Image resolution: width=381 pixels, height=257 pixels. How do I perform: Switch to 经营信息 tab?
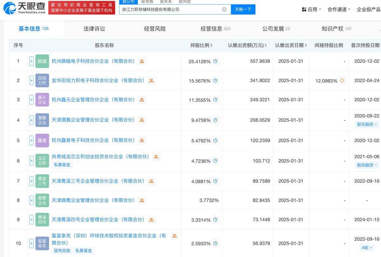(x=216, y=29)
